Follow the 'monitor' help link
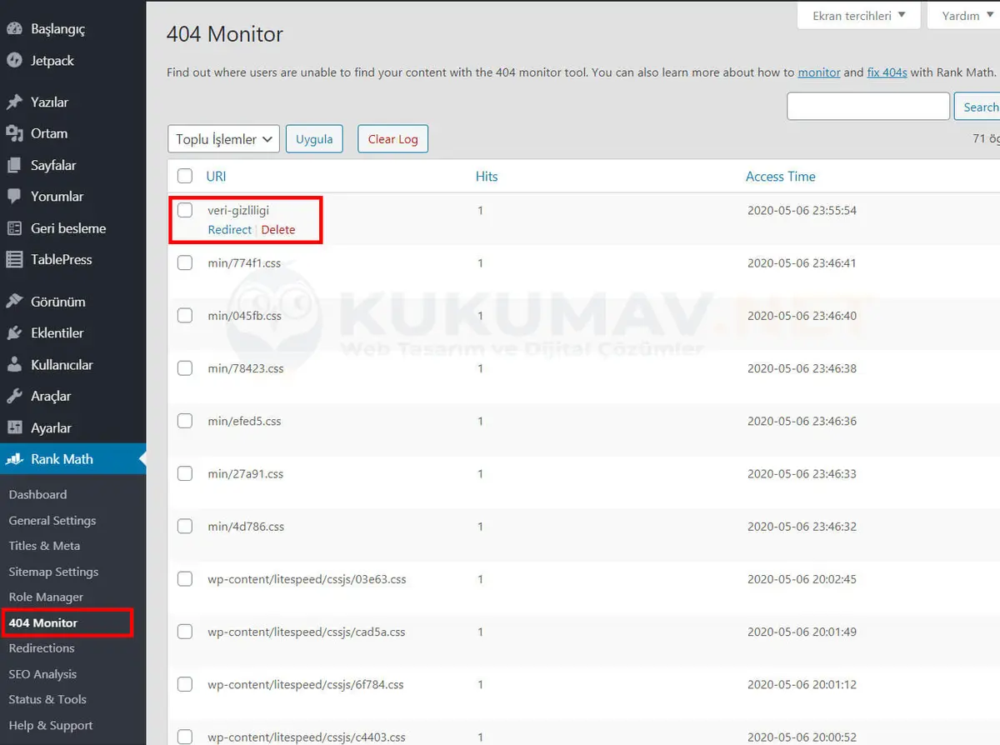Viewport: 1000px width, 745px height. 819,72
